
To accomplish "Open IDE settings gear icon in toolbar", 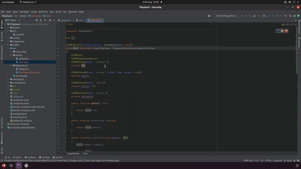I will [294, 15].
